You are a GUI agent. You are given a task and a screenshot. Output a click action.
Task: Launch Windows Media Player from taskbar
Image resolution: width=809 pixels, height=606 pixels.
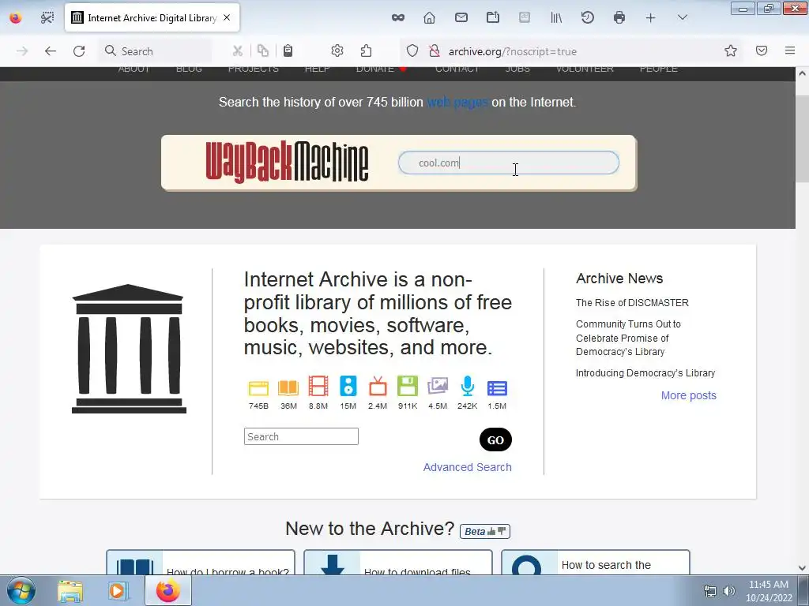click(119, 590)
